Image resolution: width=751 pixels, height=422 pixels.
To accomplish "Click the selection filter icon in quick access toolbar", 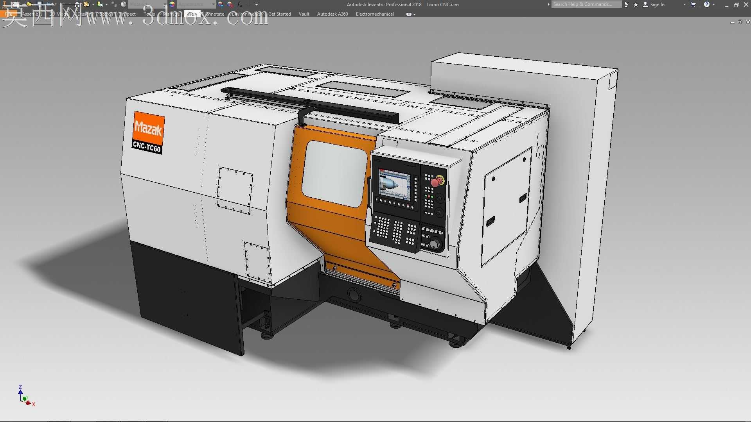I will tap(100, 4).
